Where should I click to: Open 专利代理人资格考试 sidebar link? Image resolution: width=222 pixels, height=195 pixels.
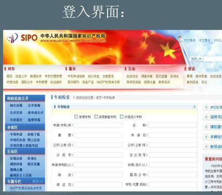[24, 146]
